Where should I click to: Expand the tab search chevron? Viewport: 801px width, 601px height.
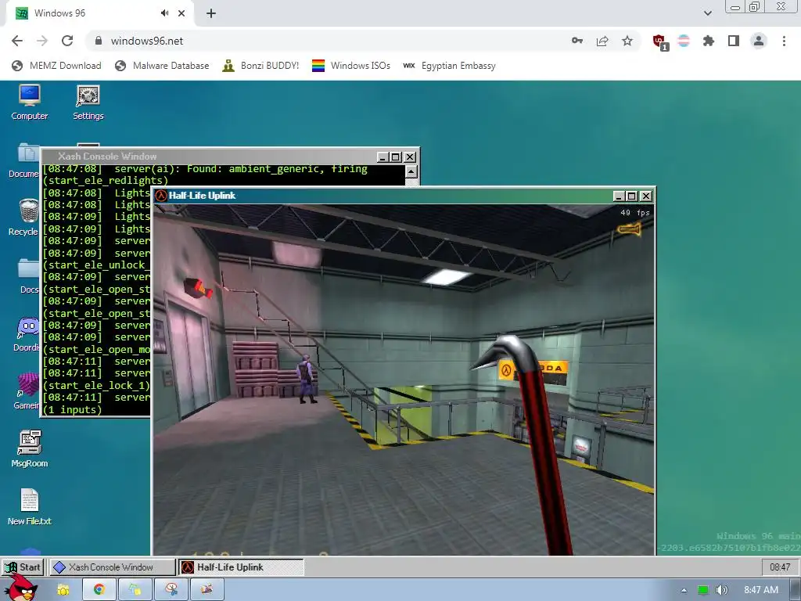[707, 13]
